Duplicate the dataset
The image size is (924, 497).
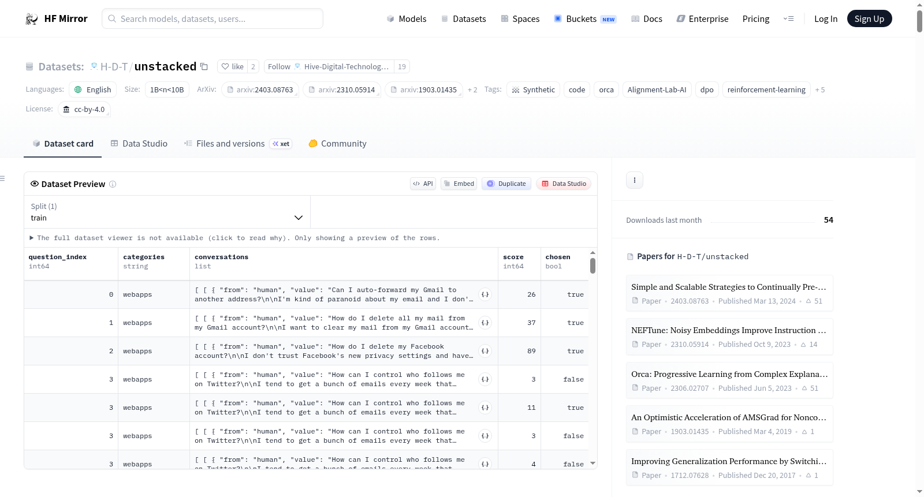(506, 184)
